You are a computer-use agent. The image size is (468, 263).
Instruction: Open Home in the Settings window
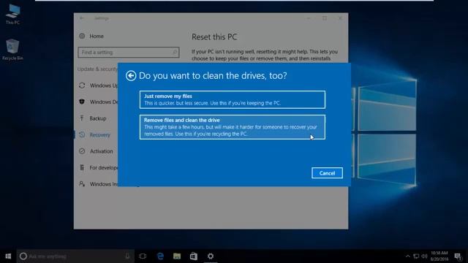coord(97,36)
